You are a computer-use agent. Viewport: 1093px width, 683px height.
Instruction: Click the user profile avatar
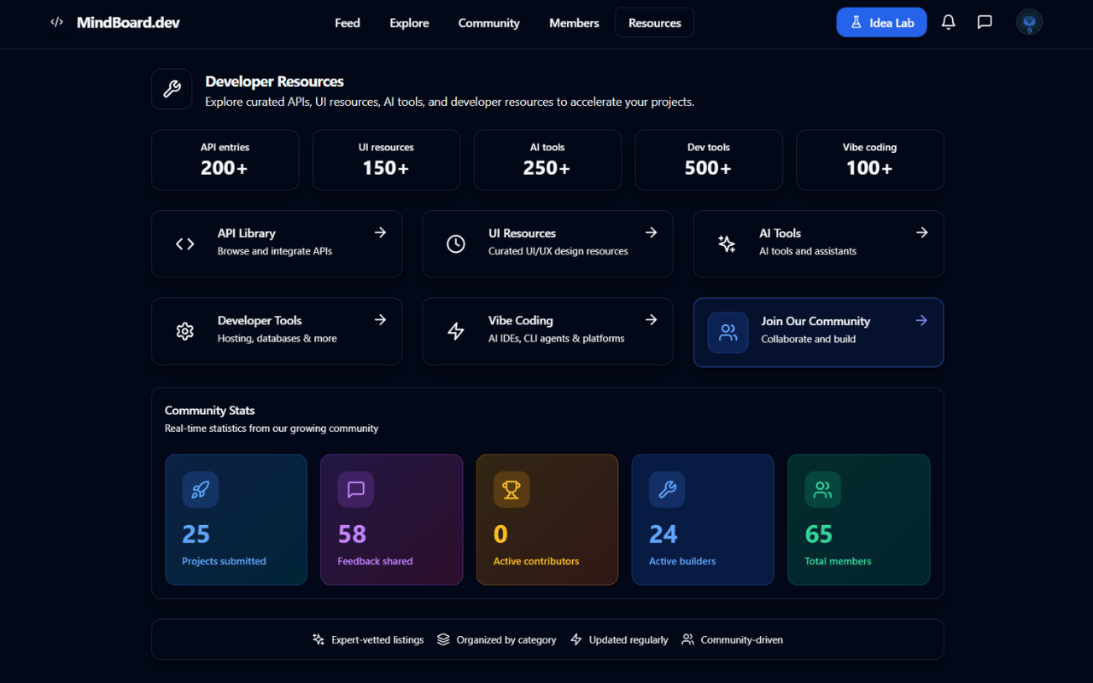point(1029,21)
